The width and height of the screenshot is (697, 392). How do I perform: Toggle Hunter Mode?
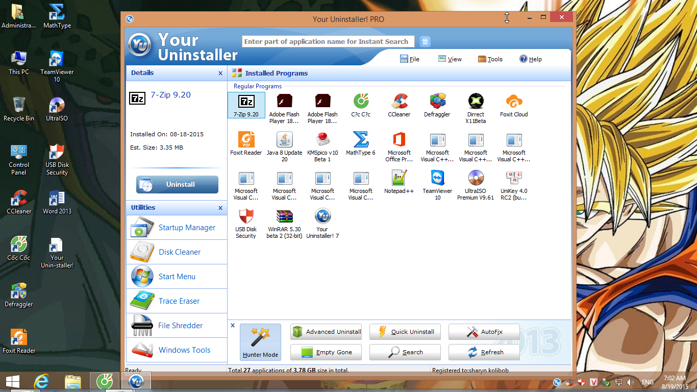tap(260, 342)
